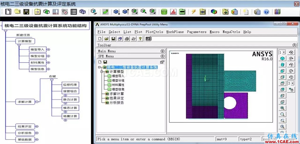
Task: Click 计算模型 box in mind map
Action: pyautogui.click(x=25, y=41)
